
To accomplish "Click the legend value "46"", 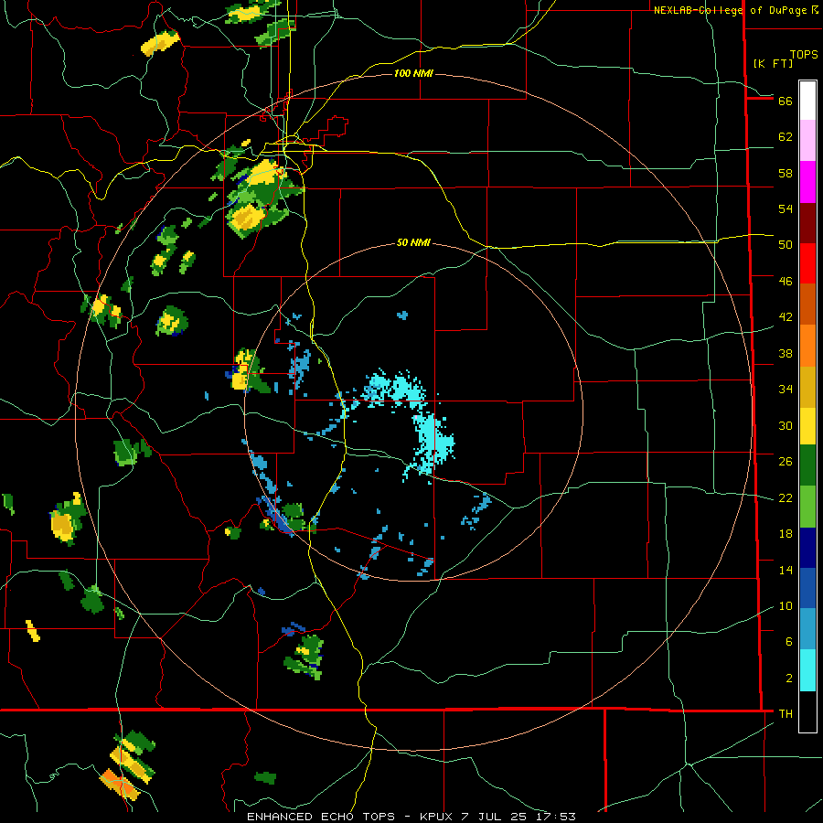I will pos(786,282).
